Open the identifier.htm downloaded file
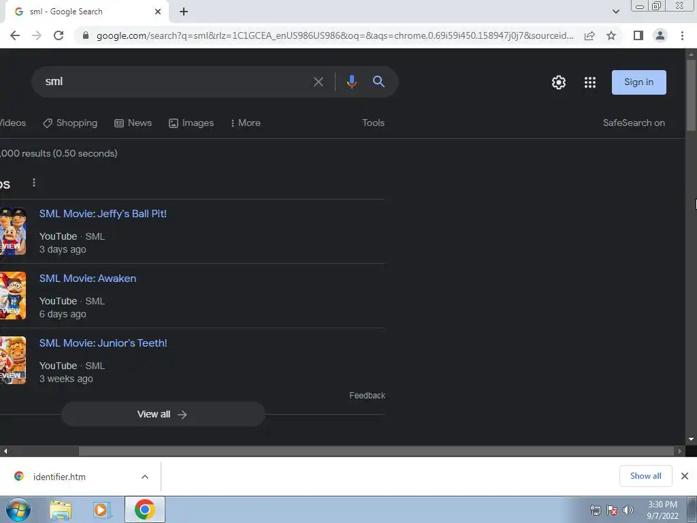This screenshot has height=523, width=697. click(x=59, y=477)
